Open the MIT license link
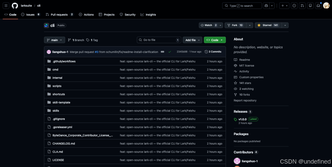Screen dimensions: 332x167 pos(244,66)
